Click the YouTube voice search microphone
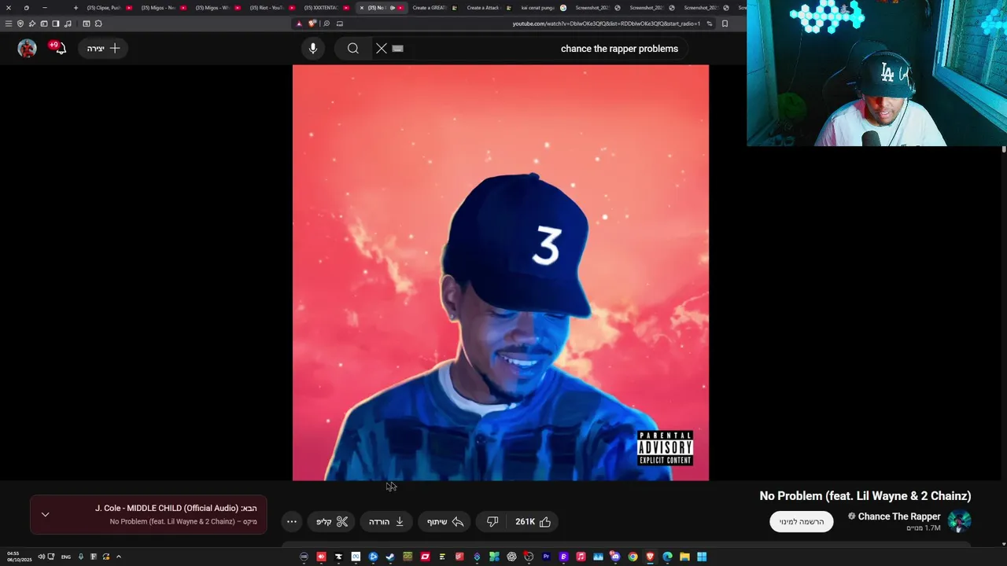 point(313,49)
